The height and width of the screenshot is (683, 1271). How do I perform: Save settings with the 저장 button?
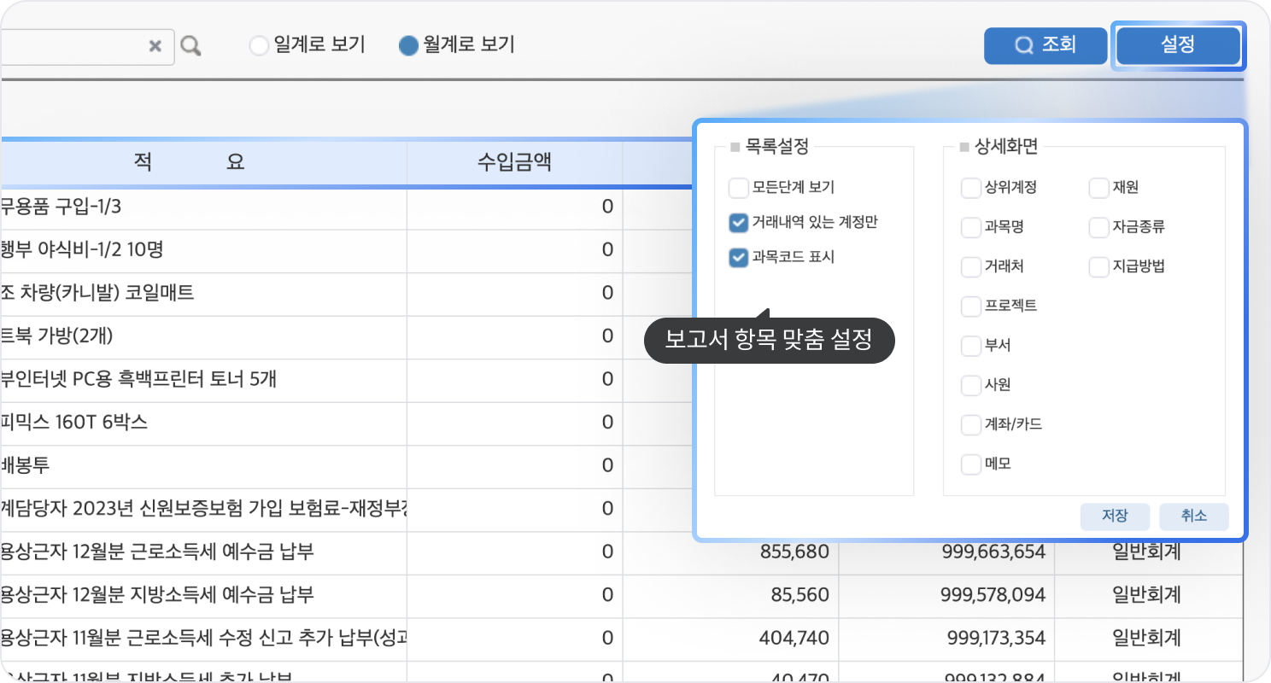pyautogui.click(x=1115, y=517)
